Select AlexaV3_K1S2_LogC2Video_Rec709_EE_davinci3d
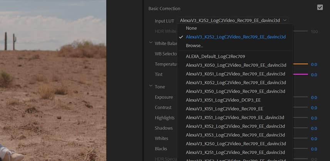Viewport: 330px width, 161px height. click(235, 126)
